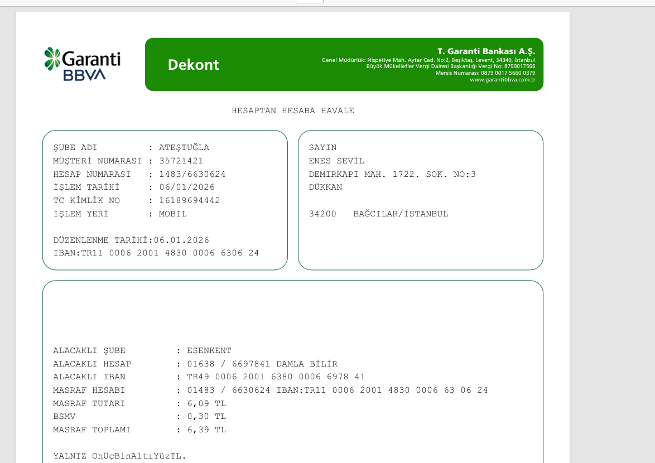Image resolution: width=655 pixels, height=463 pixels.
Task: Click the transaction date 06/01/2026
Action: pos(187,187)
